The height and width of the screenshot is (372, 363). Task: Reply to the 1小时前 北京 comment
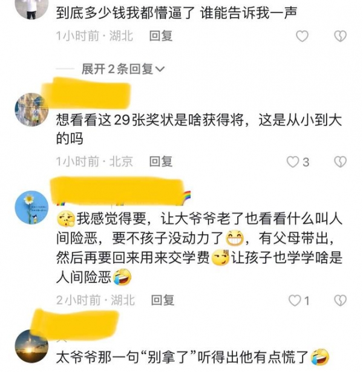click(160, 162)
